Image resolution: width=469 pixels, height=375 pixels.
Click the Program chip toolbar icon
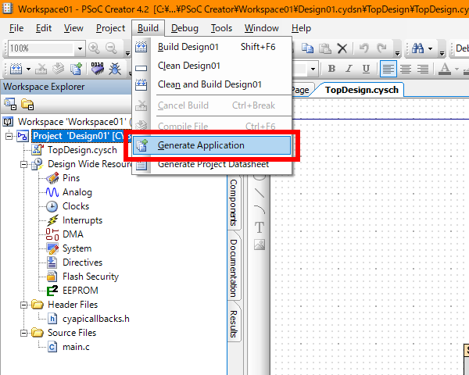(98, 69)
